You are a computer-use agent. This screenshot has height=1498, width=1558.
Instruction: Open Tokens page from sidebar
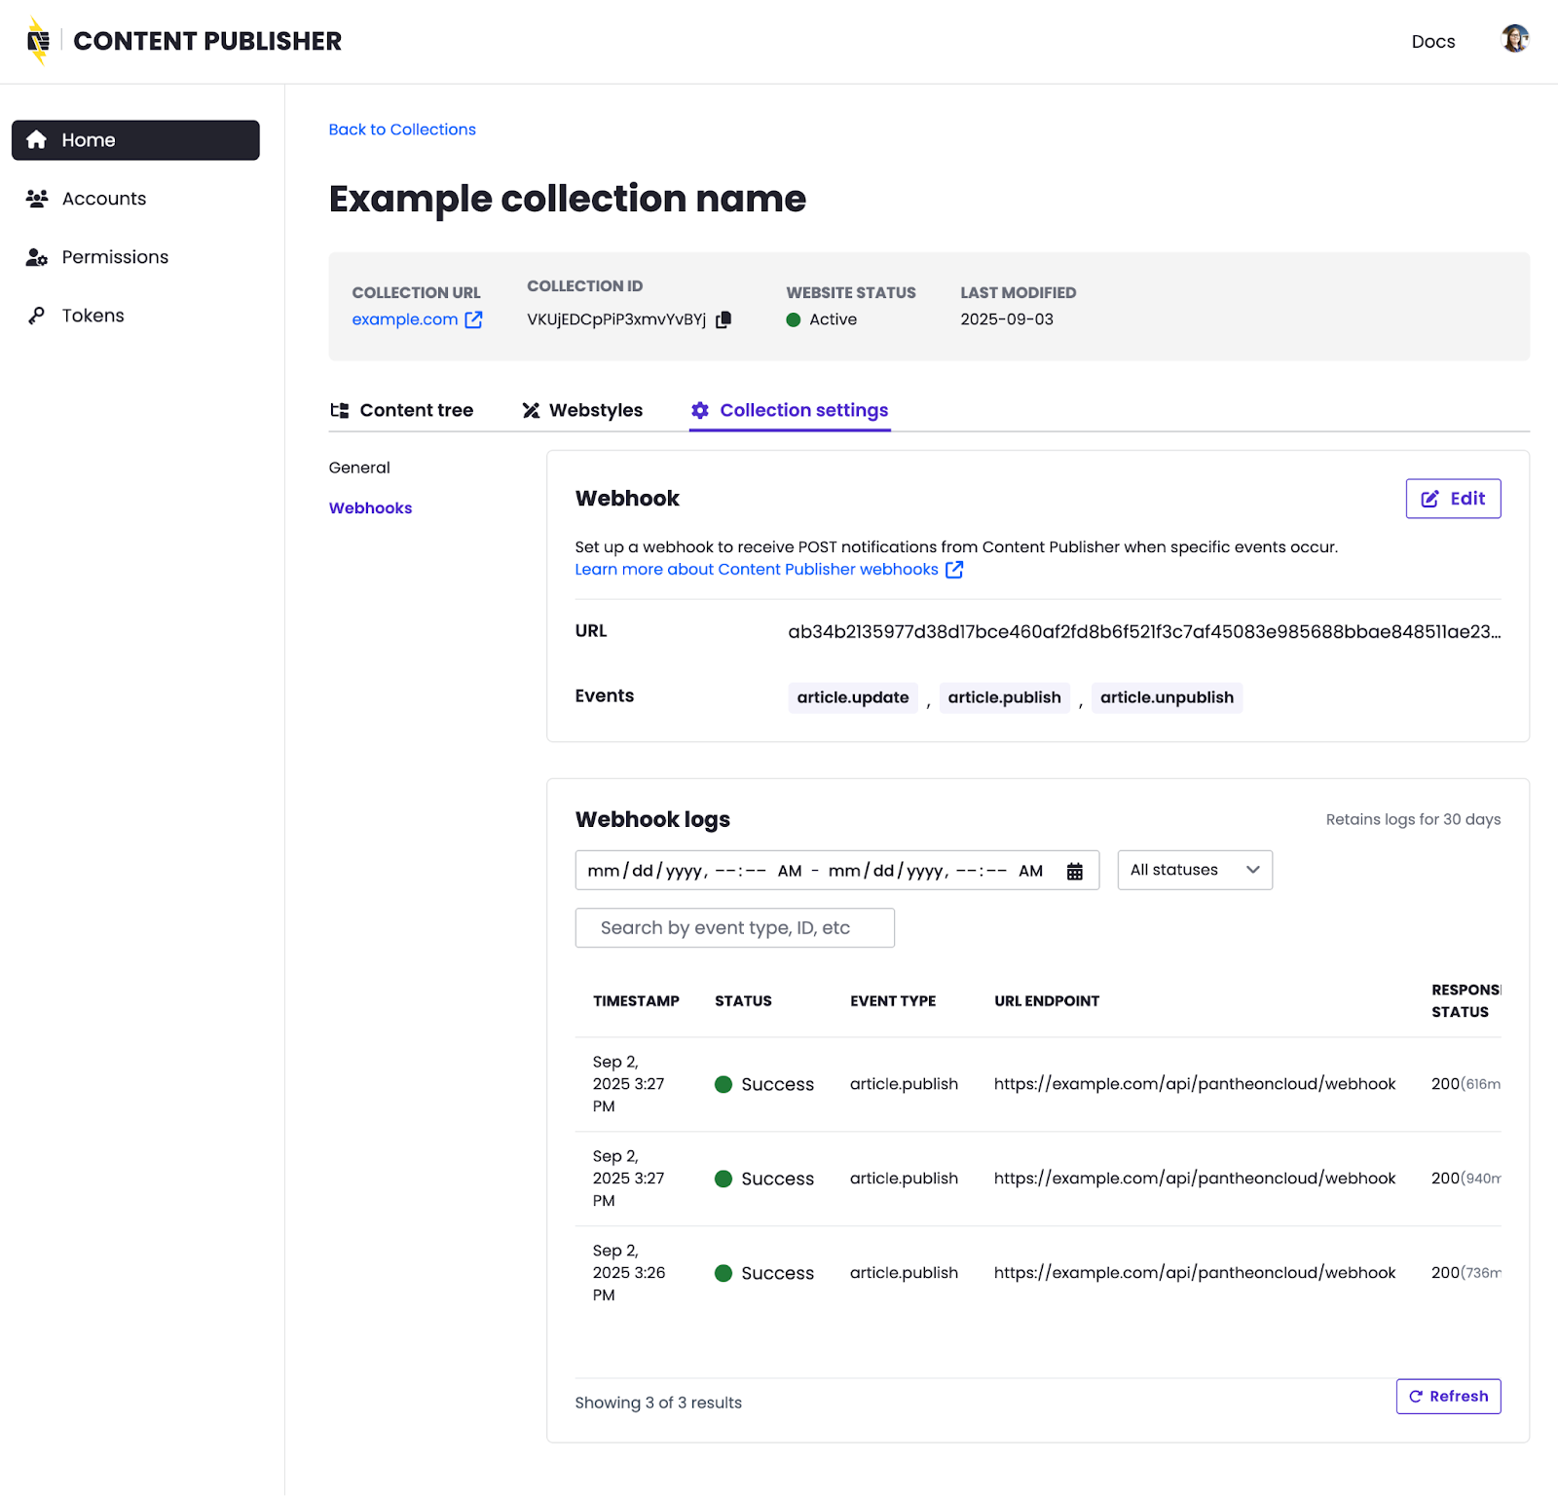(x=93, y=316)
